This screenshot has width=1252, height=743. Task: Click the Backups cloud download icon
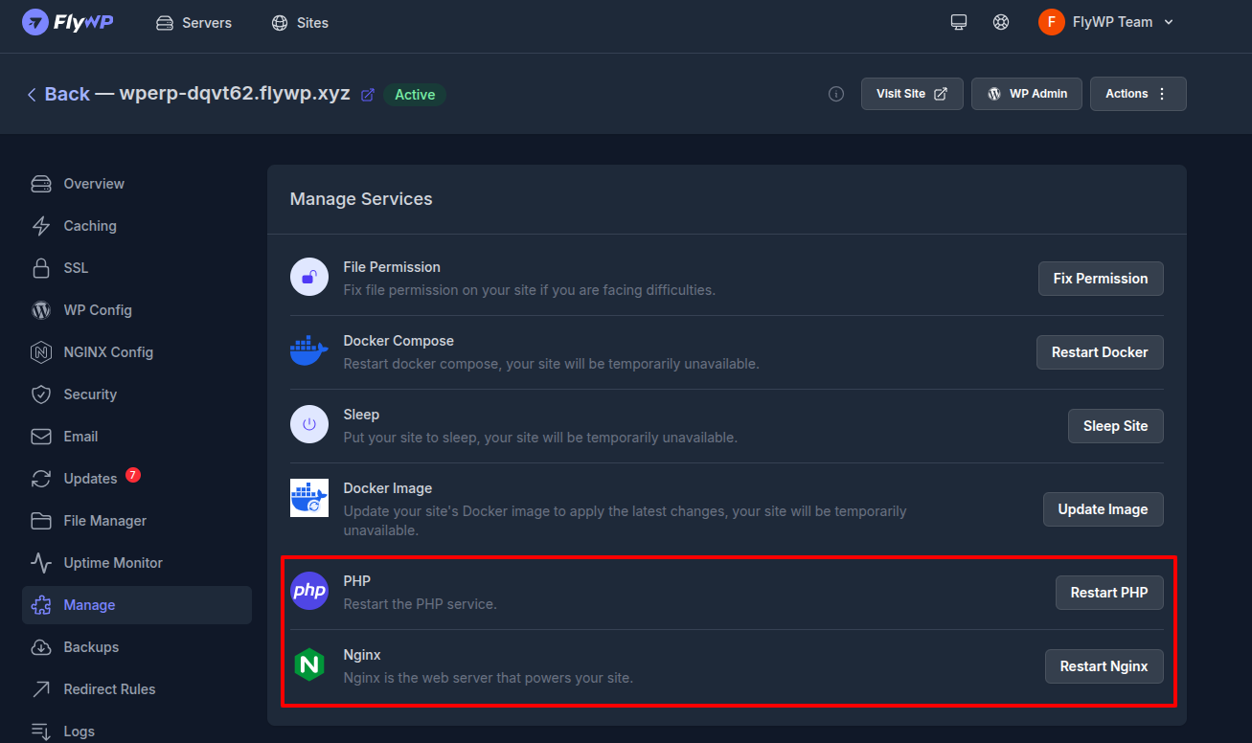pyautogui.click(x=41, y=647)
